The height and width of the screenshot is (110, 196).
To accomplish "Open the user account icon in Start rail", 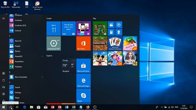I will click(3, 73).
